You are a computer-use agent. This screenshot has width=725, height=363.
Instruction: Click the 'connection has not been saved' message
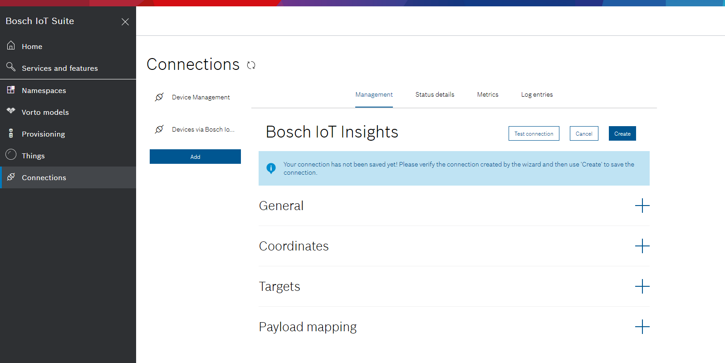459,168
